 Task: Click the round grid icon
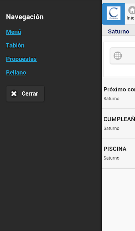pyautogui.click(x=118, y=56)
